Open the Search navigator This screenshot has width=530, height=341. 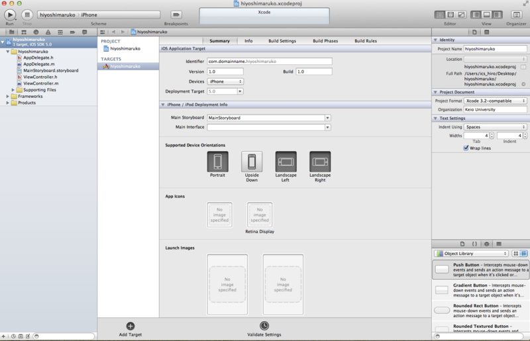pyautogui.click(x=36, y=32)
